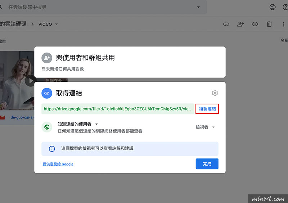Open the 提供意見給 Google feedback link

(x=58, y=164)
